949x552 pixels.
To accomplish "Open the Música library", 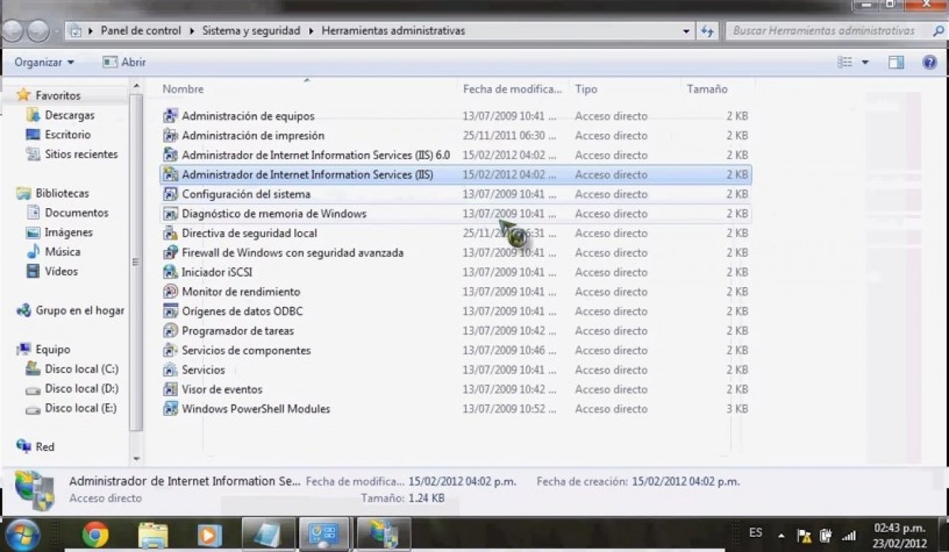I will pos(62,251).
